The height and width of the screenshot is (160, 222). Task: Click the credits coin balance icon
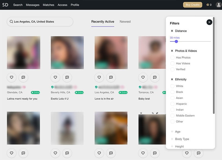tap(208, 5)
